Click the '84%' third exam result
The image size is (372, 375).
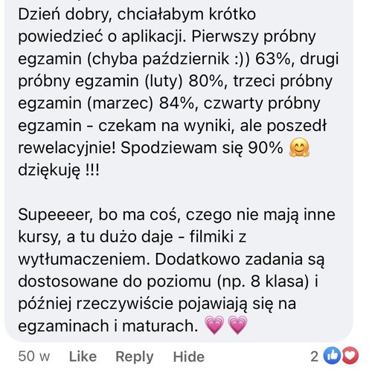pyautogui.click(x=176, y=103)
